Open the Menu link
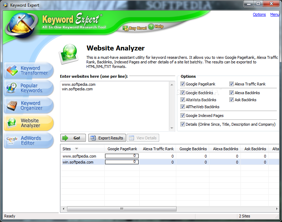Image resolution: width=282 pixels, height=222 pixels. point(275,14)
